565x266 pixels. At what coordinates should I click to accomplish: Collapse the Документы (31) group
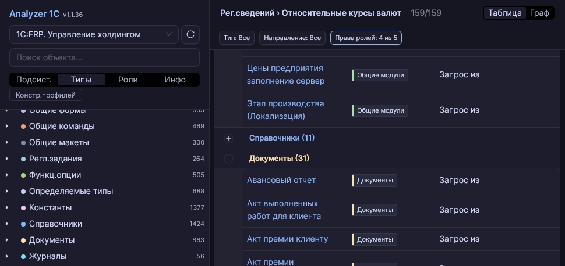[228, 158]
